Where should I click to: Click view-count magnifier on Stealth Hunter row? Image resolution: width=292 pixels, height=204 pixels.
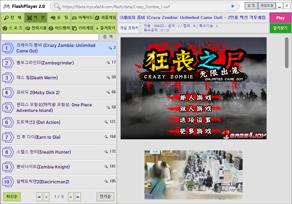[106, 152]
